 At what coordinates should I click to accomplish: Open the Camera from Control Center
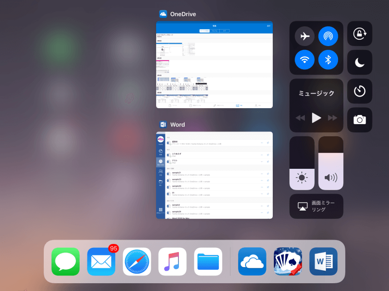(x=359, y=120)
